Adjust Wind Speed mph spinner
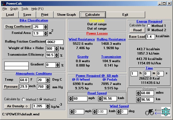This screenshot has height=120, width=173. pos(72,112)
